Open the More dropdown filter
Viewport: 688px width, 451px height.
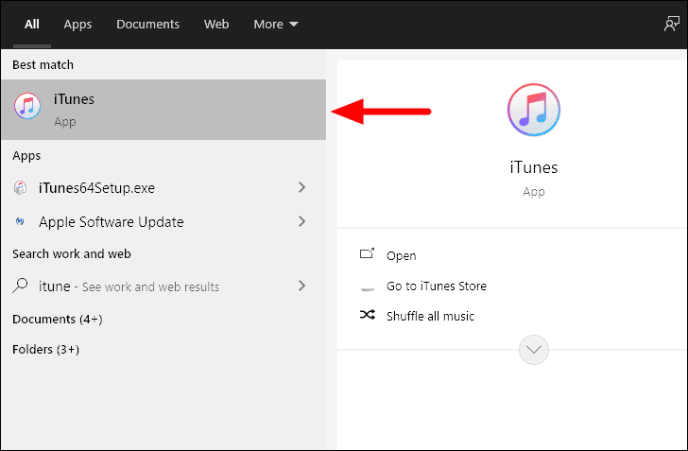point(276,25)
